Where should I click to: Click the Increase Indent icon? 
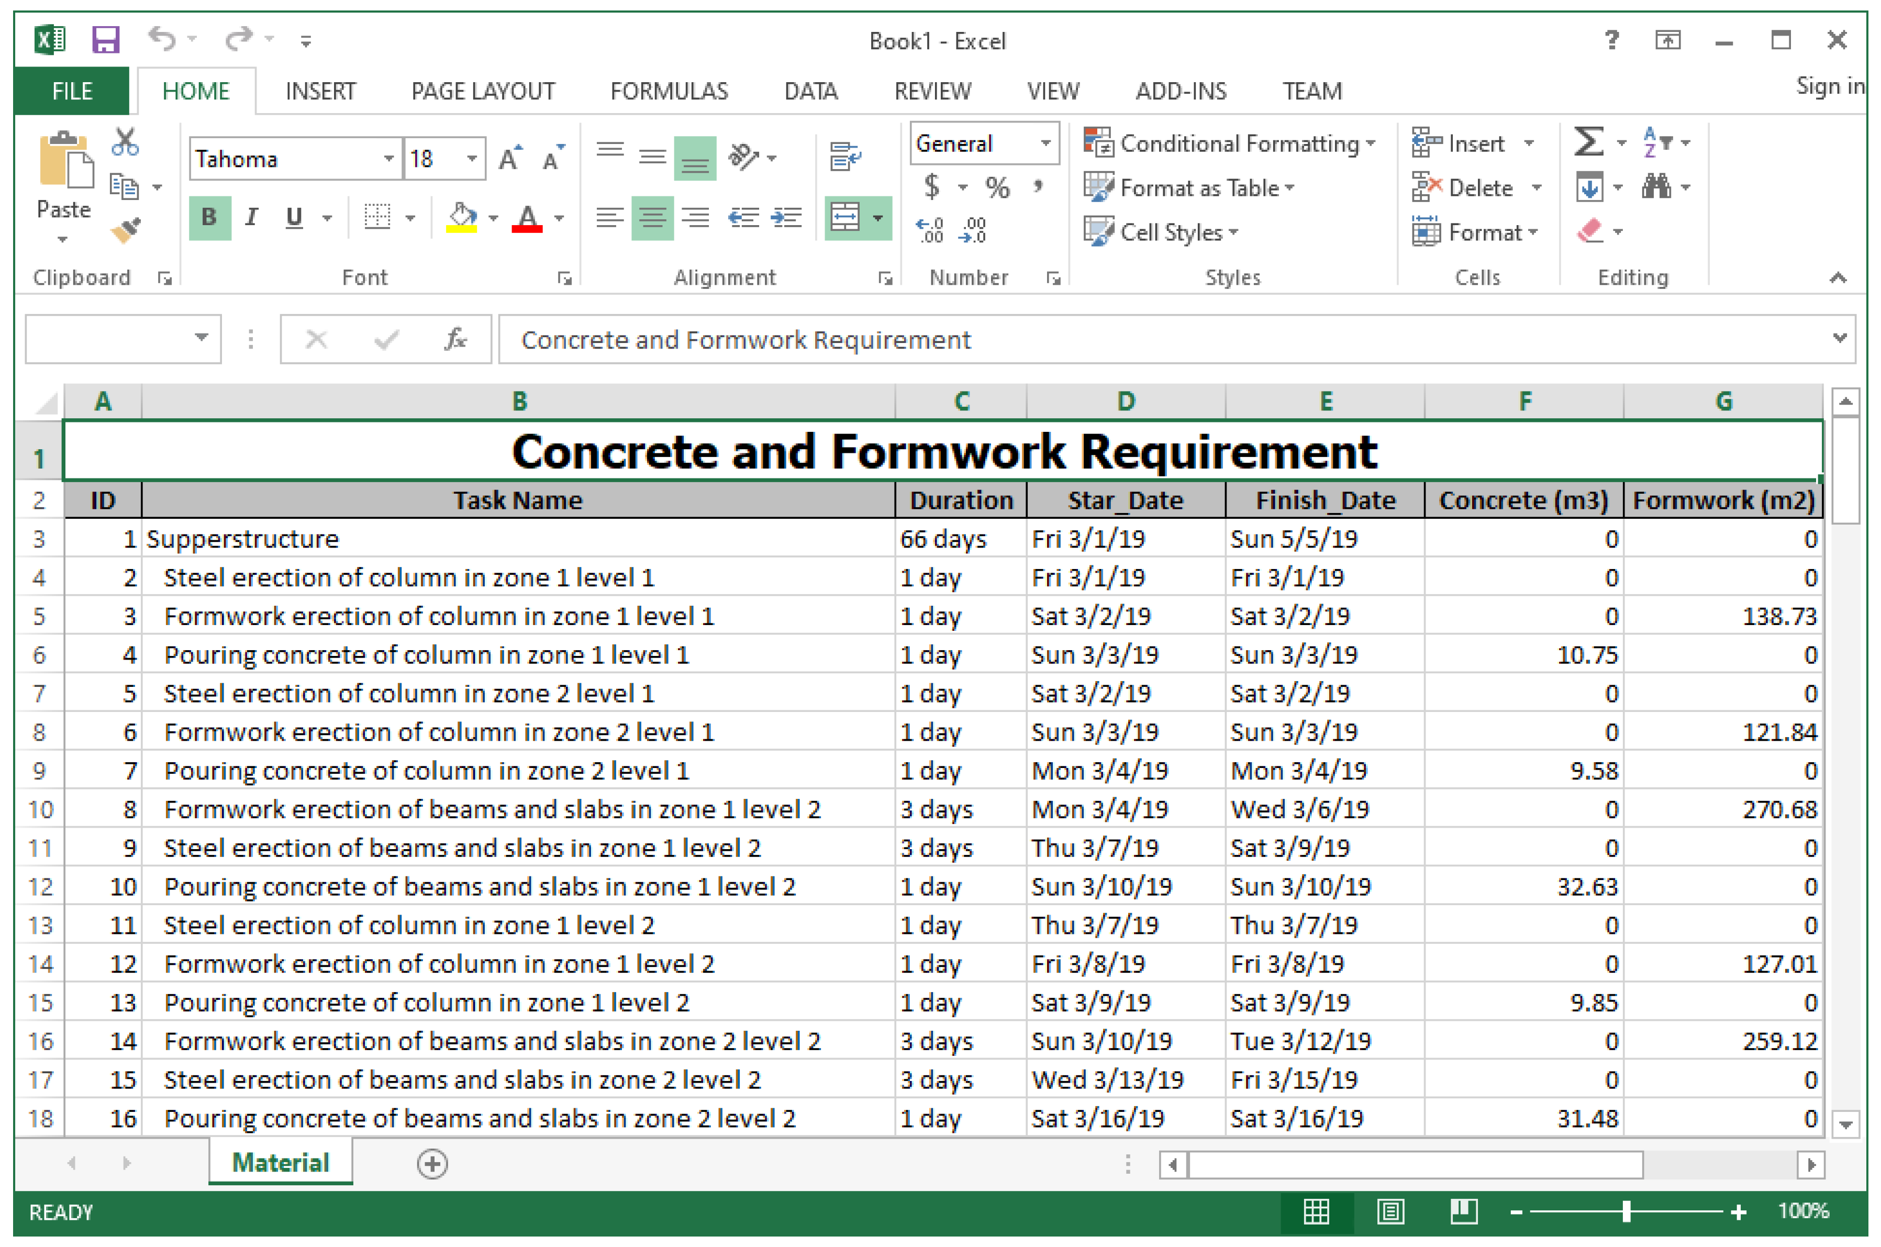coord(787,217)
